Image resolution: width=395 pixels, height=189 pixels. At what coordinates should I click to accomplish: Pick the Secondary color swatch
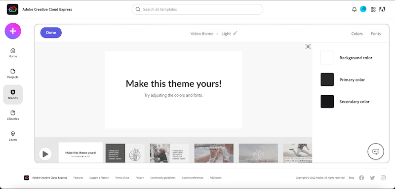coord(327,102)
